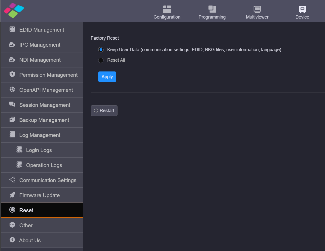Switch to the Configuration tab

click(x=167, y=12)
